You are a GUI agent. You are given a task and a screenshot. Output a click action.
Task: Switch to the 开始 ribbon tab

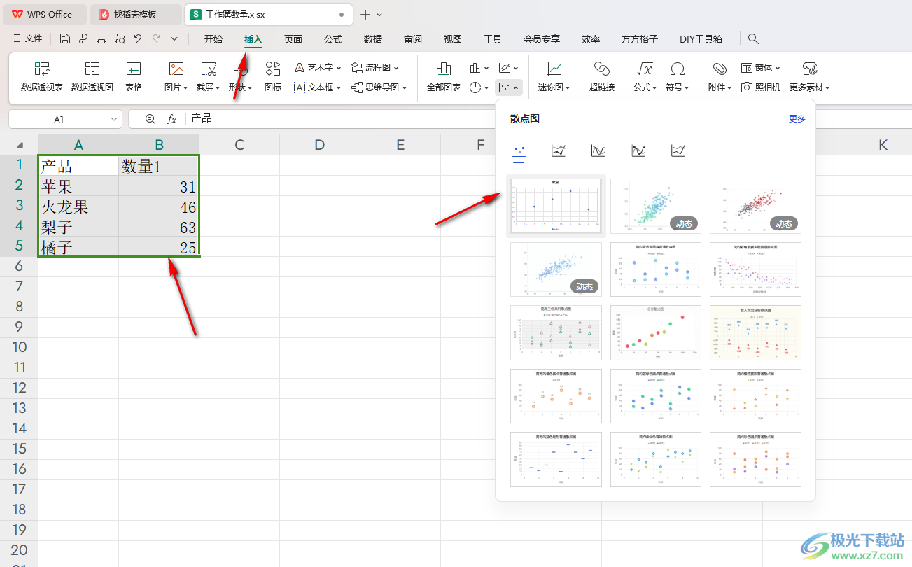coord(213,39)
